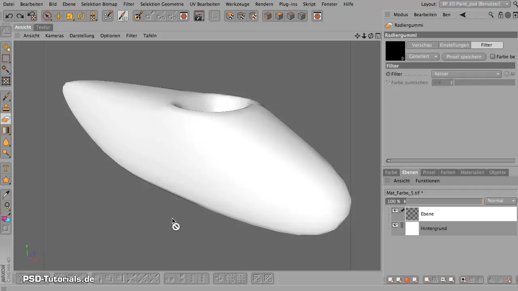Open the UV Bearbeiten menu
The image size is (518, 291).
[x=205, y=4]
